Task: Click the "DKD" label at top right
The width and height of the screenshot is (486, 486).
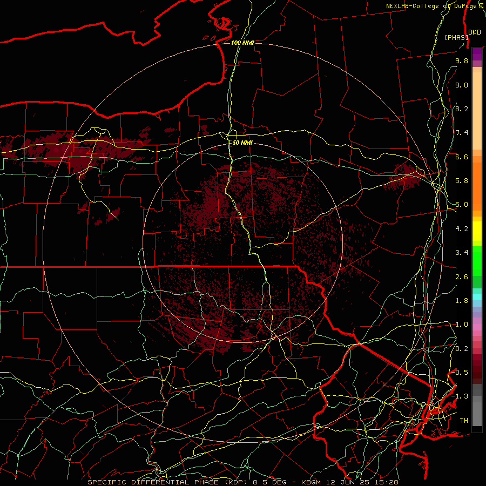Action: [475, 32]
